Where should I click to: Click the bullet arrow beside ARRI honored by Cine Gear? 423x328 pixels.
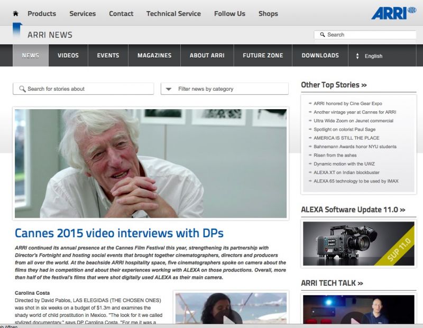310,103
